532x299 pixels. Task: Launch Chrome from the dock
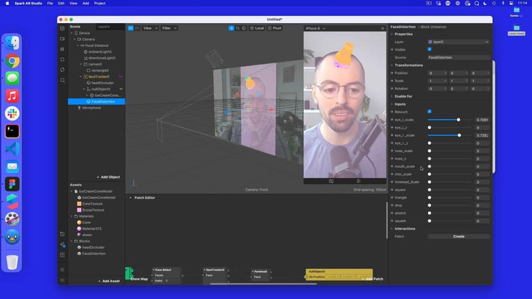[x=12, y=61]
